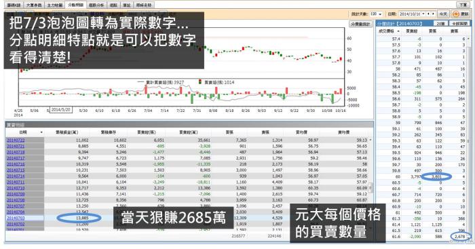Click the 1,121 value at price 61.4

416,225
